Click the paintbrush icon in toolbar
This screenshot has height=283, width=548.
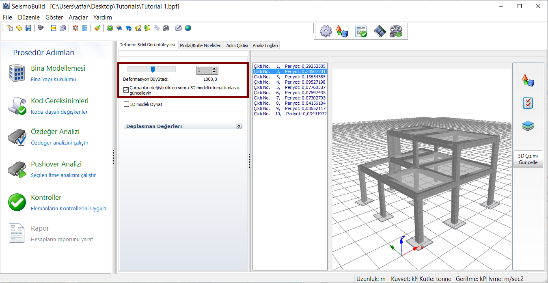tap(97, 28)
